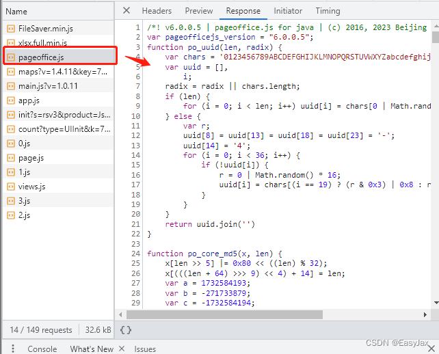
Task: Select the pageoffice.js request
Action: point(58,57)
